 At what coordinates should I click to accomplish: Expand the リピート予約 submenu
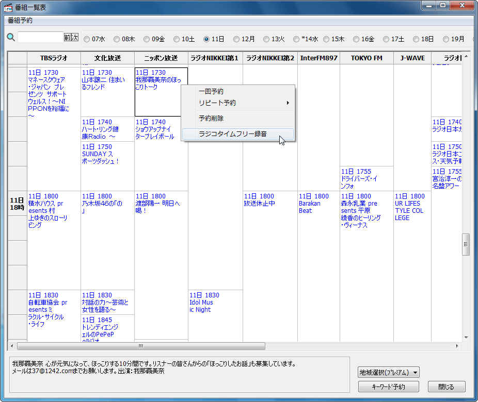click(238, 103)
